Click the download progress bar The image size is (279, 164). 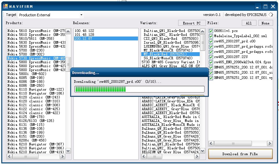click(139, 89)
